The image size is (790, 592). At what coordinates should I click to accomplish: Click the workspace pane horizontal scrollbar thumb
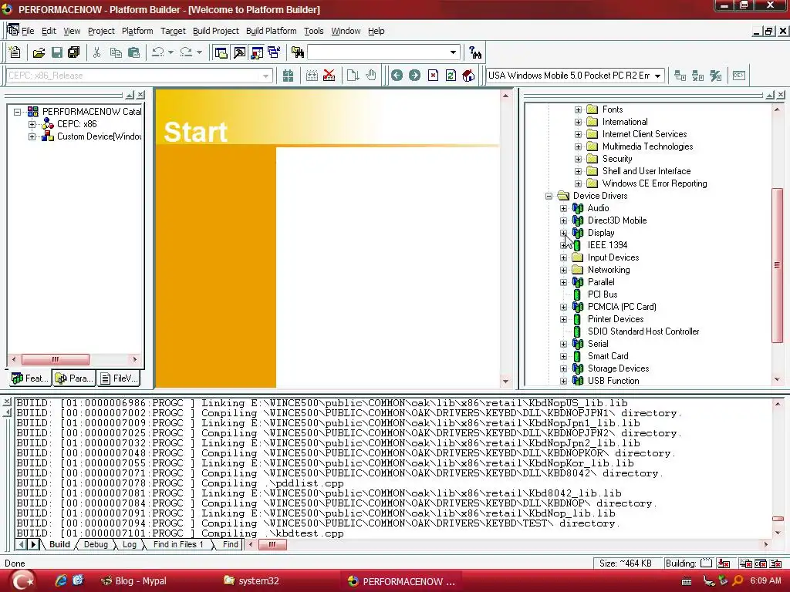pos(56,359)
